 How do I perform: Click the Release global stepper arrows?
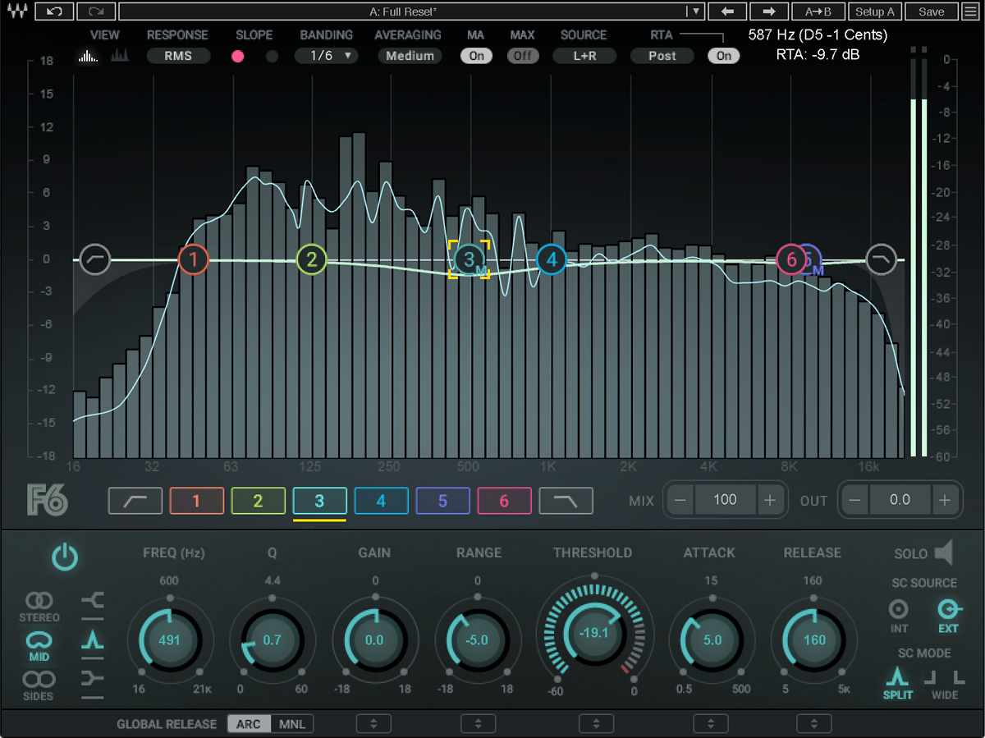point(813,724)
